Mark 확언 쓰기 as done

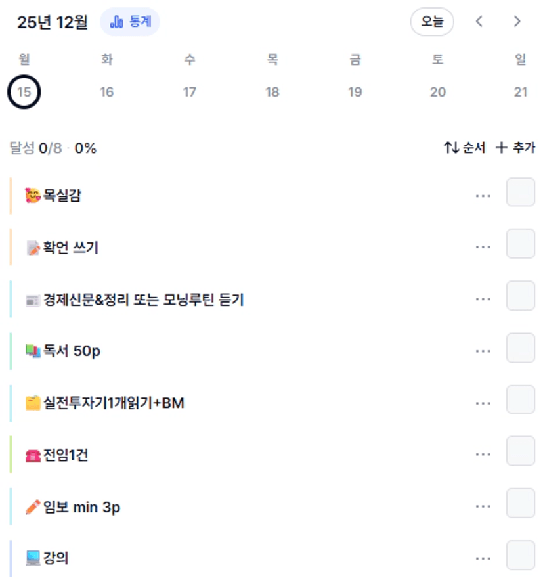tap(521, 247)
